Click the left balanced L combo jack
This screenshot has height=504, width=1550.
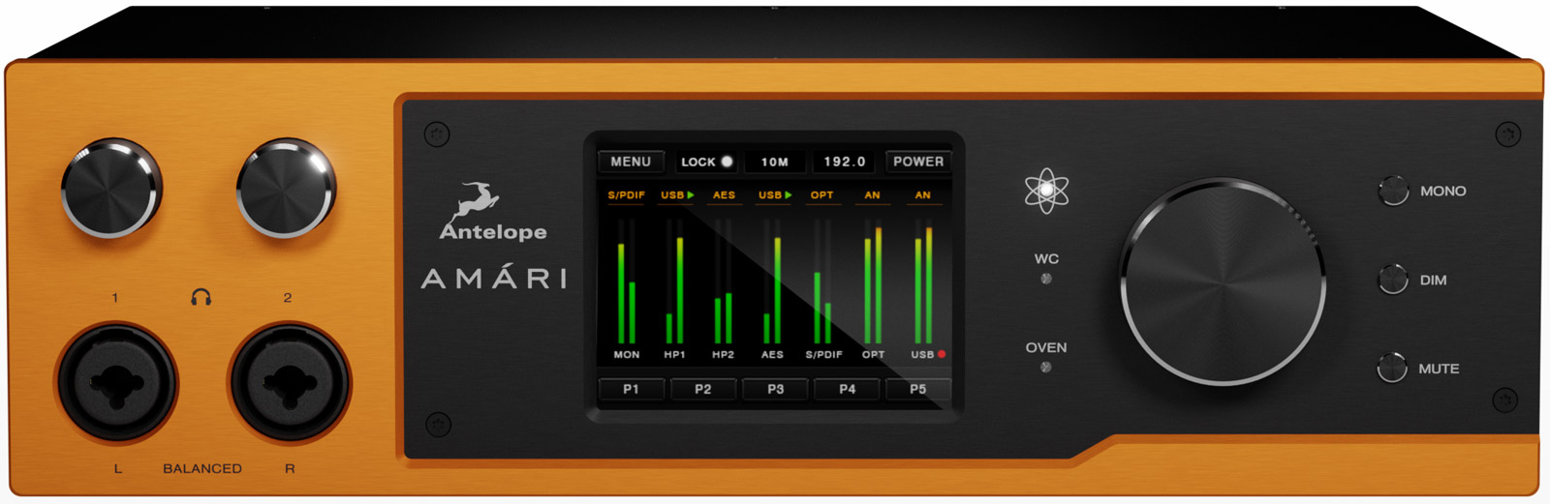click(117, 383)
